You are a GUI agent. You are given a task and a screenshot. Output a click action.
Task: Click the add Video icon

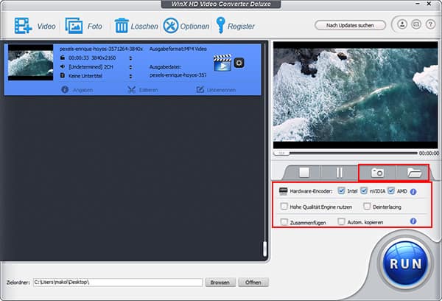click(23, 26)
